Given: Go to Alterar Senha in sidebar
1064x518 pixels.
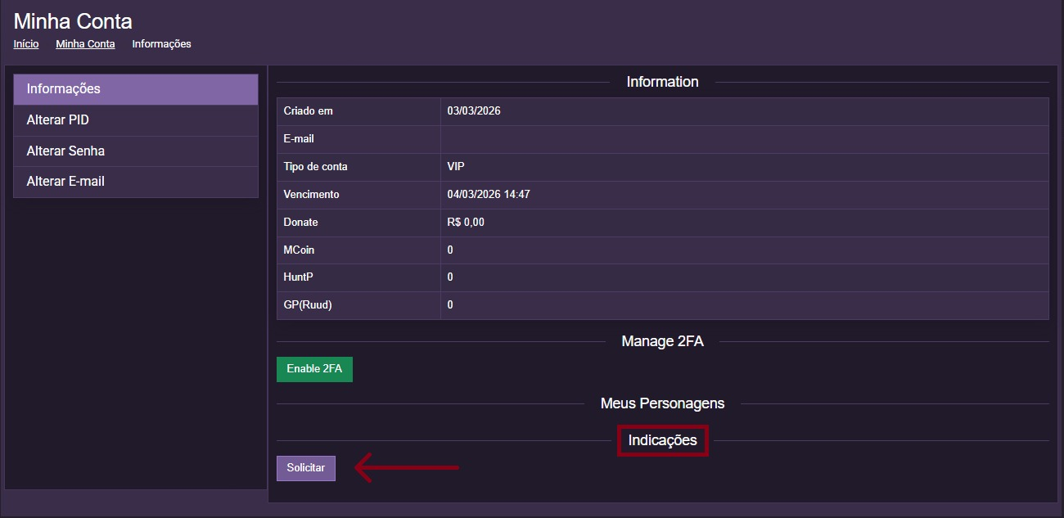Looking at the screenshot, I should tap(136, 151).
